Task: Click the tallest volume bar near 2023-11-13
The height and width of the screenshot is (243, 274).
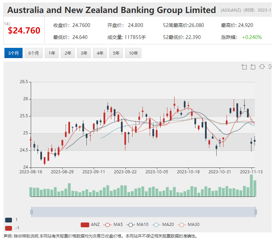Action: tap(251, 186)
